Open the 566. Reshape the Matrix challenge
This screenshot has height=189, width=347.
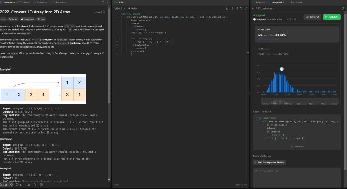click(x=269, y=162)
